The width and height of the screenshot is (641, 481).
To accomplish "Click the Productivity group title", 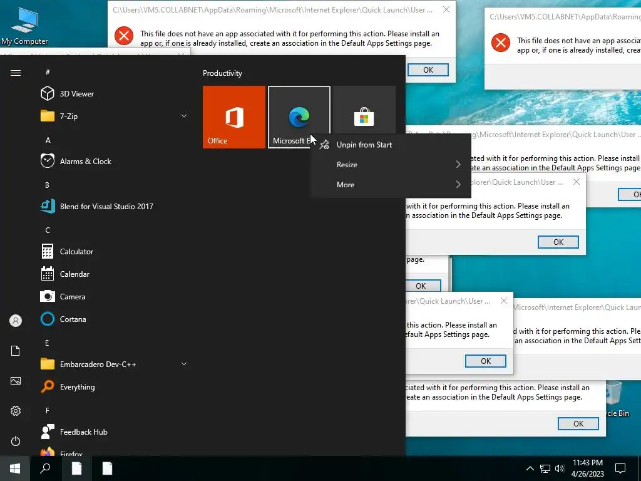I will tap(222, 73).
